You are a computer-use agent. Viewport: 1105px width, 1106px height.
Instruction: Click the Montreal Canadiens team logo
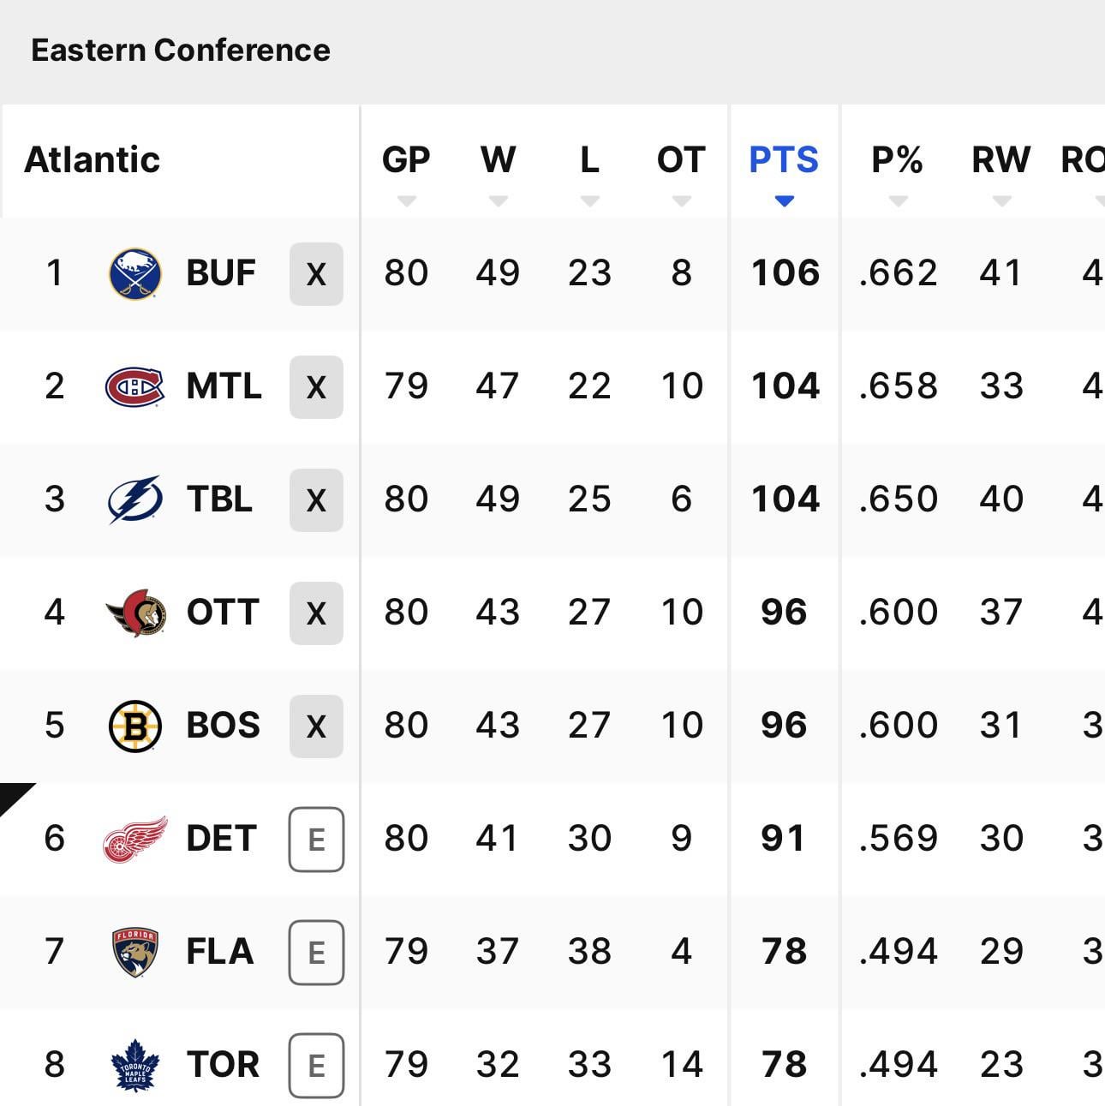tap(134, 387)
